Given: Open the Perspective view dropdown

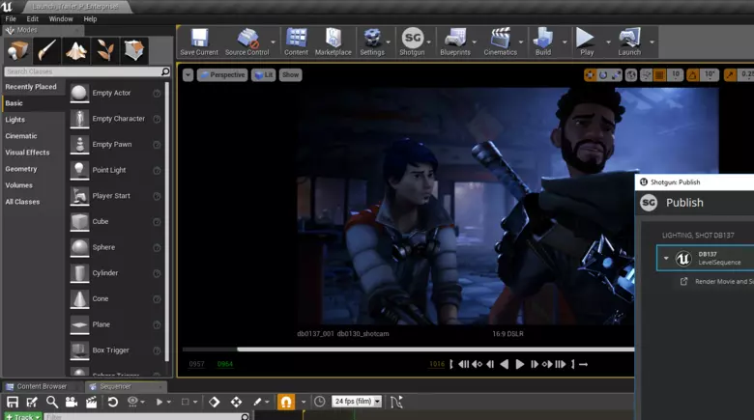Looking at the screenshot, I should tap(222, 75).
